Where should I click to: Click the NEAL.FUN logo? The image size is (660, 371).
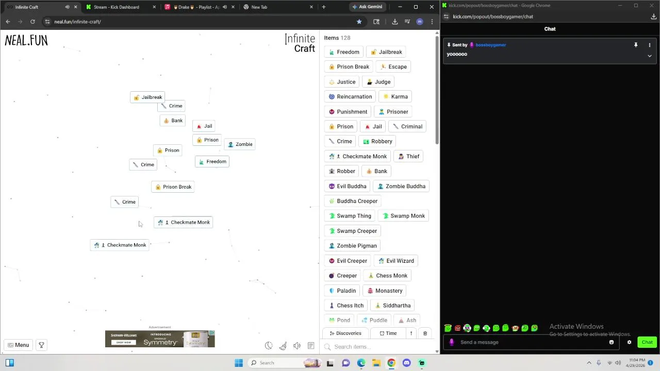point(26,41)
